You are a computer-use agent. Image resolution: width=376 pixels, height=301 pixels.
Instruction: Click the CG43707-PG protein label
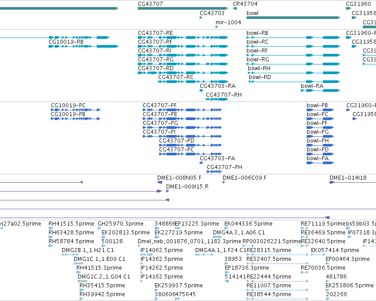coord(160,123)
